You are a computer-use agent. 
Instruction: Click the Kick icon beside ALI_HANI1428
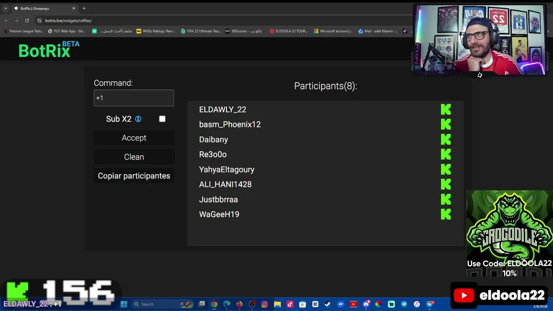coord(446,184)
